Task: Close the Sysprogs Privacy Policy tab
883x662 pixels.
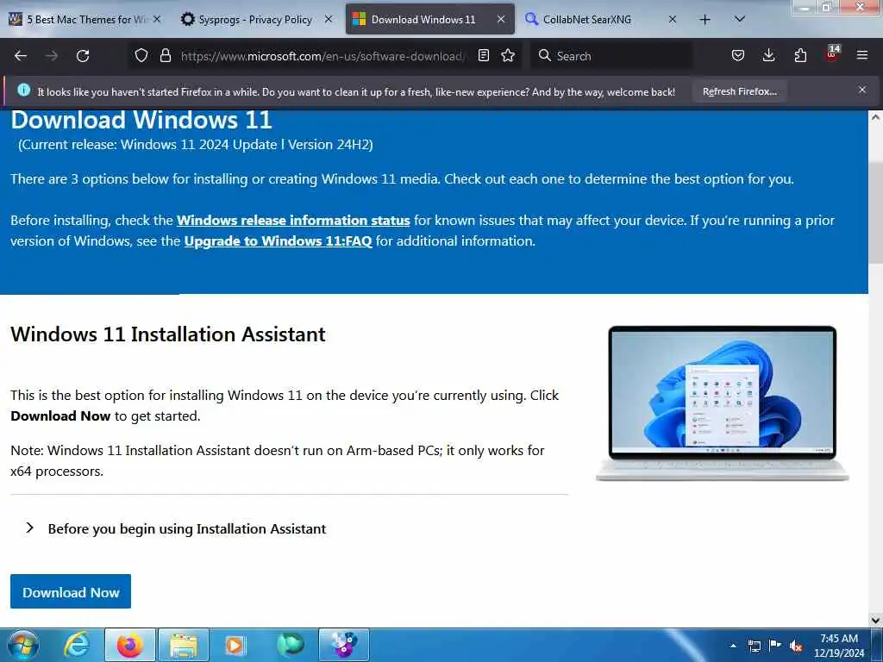Action: [x=329, y=20]
